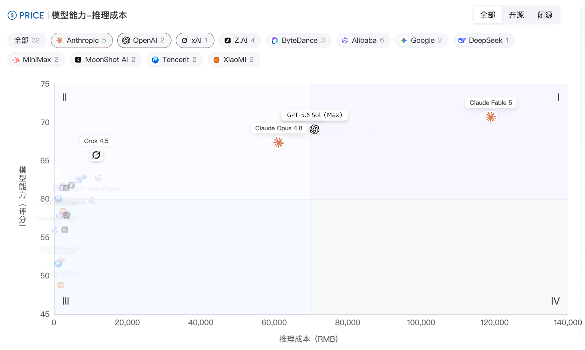Switch to the 闭源 closed-source tab
The width and height of the screenshot is (585, 350).
point(545,15)
